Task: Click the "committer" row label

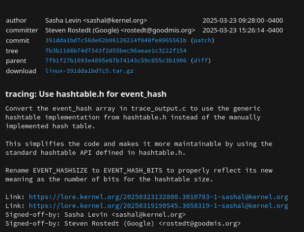Action: (x=22, y=30)
